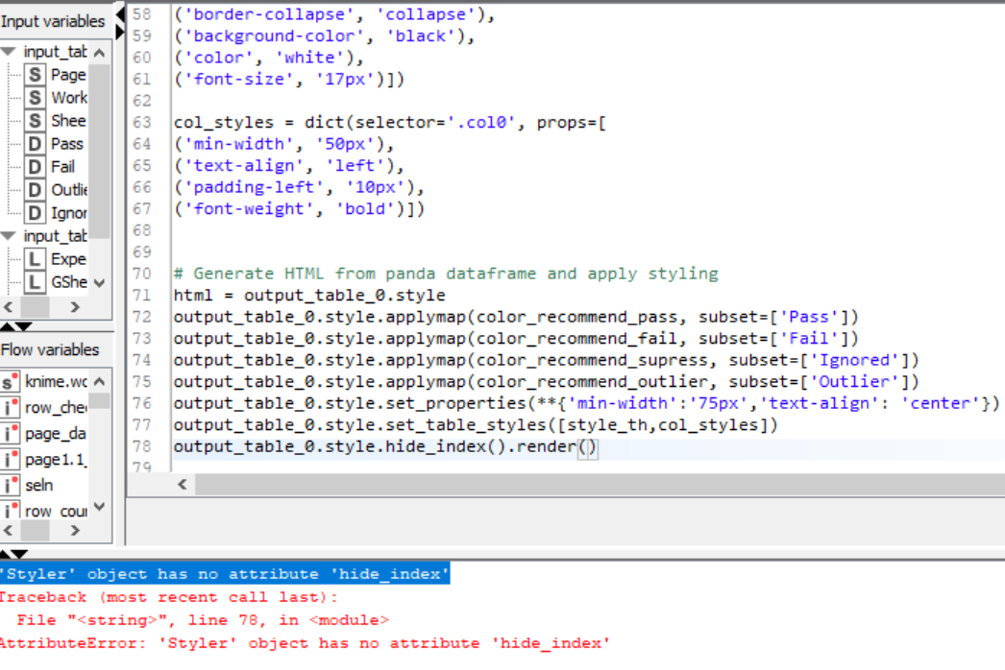Select the page1.1 flow variable entry
The height and width of the screenshot is (670, 1005).
[x=56, y=460]
